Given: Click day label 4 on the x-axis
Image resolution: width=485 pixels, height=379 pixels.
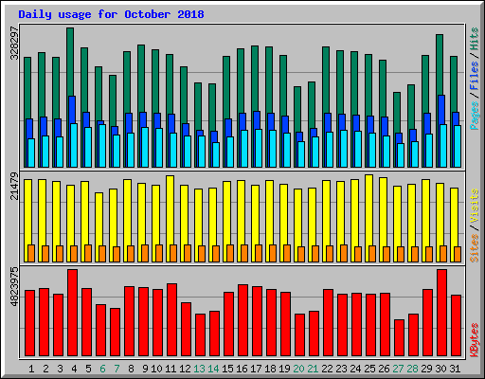Looking at the screenshot, I should [74, 369].
